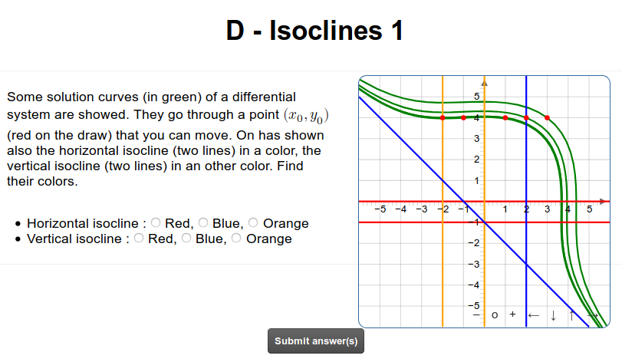Select Red for Horizontal isocline

(156, 223)
